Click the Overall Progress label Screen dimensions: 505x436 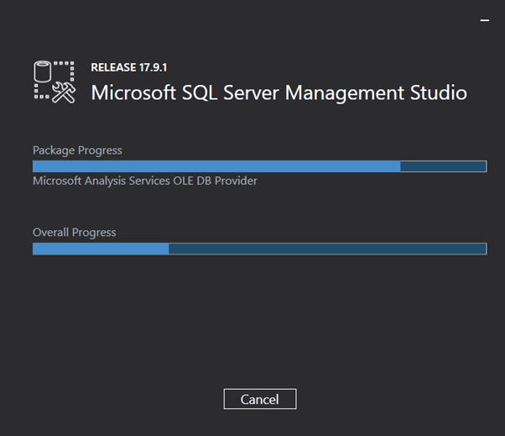(x=75, y=233)
